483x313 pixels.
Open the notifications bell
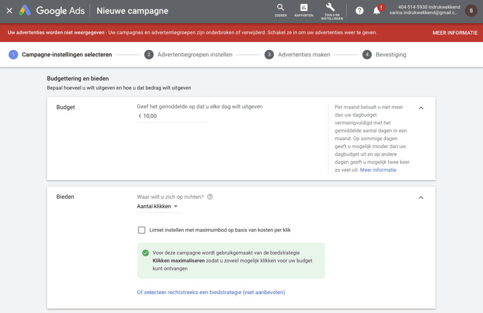tap(376, 11)
